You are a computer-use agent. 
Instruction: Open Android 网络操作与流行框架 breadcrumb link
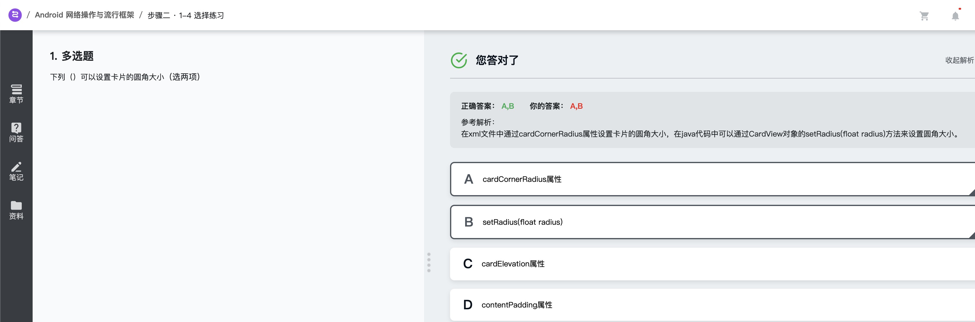click(x=84, y=15)
